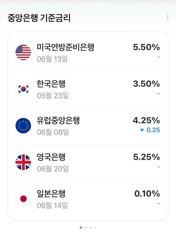
Task: Open the 미국연방준비은행 rate entry
Action: click(88, 53)
